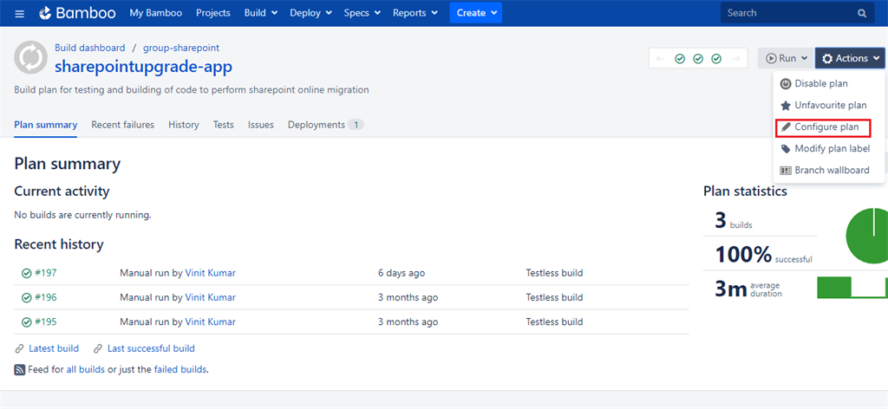The width and height of the screenshot is (888, 409).
Task: Expand the Specs dropdown menu
Action: click(x=362, y=13)
